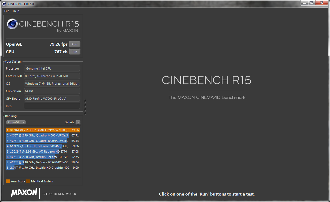This screenshot has width=330, height=202.
Task: Click the orange Your Score legend swatch
Action: click(8, 181)
